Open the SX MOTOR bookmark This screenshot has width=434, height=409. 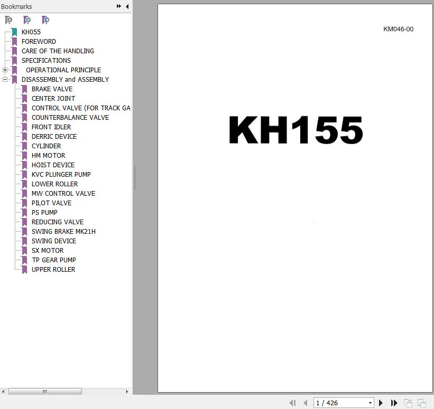click(48, 251)
